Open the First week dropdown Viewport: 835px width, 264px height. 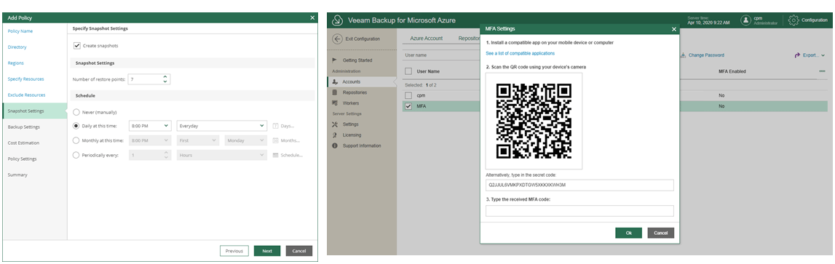click(x=197, y=140)
